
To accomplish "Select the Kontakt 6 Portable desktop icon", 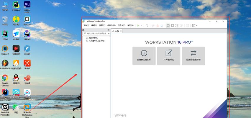I will coord(5,109).
